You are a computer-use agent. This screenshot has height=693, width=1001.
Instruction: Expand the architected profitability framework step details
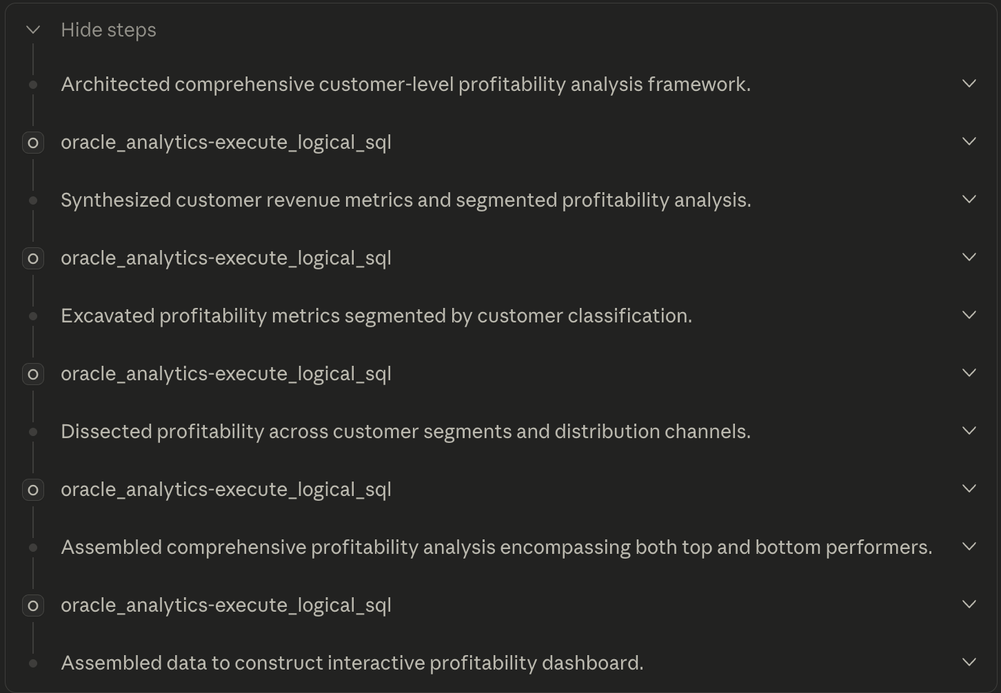click(969, 83)
